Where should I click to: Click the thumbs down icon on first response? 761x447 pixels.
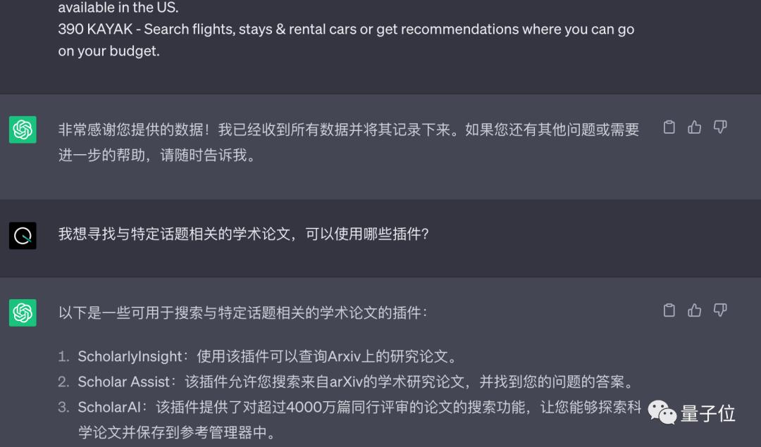719,127
